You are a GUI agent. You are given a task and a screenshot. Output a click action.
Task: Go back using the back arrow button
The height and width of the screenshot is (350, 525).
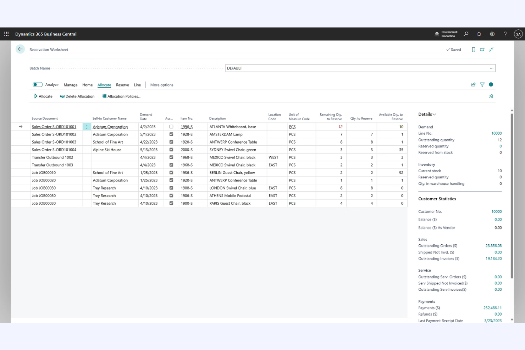pos(20,49)
